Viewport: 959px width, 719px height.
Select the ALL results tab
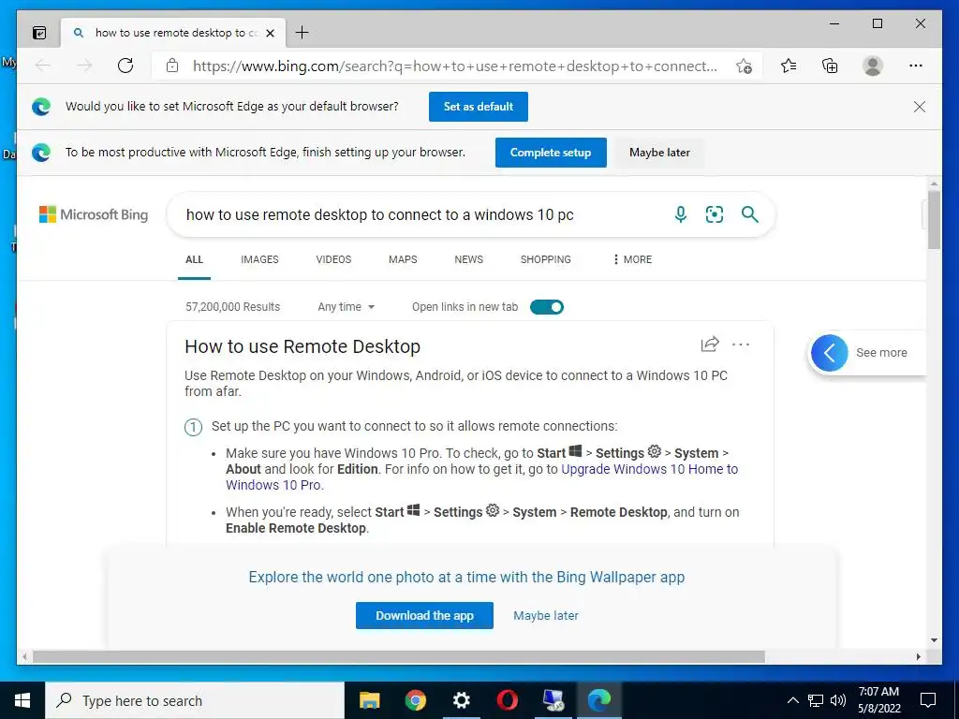click(x=194, y=259)
